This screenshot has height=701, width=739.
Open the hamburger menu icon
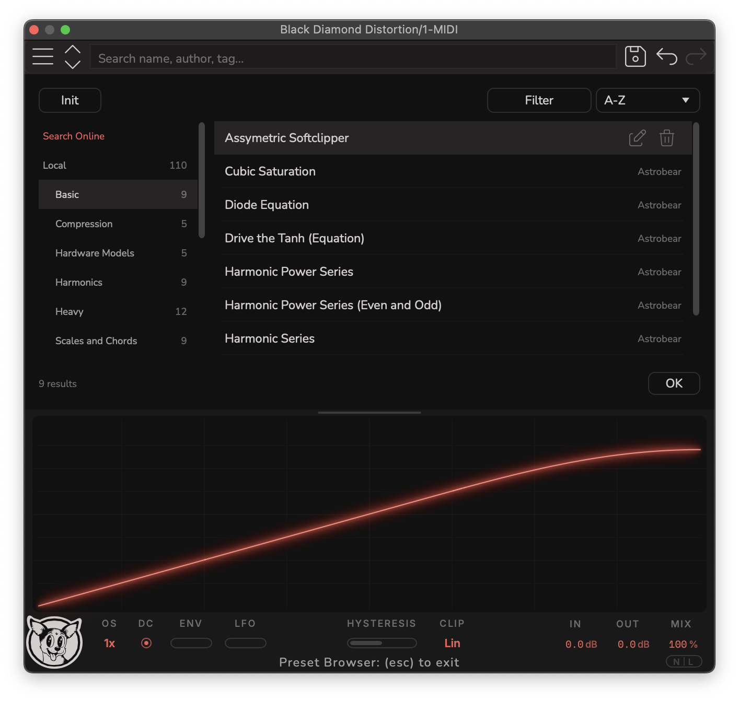coord(43,56)
